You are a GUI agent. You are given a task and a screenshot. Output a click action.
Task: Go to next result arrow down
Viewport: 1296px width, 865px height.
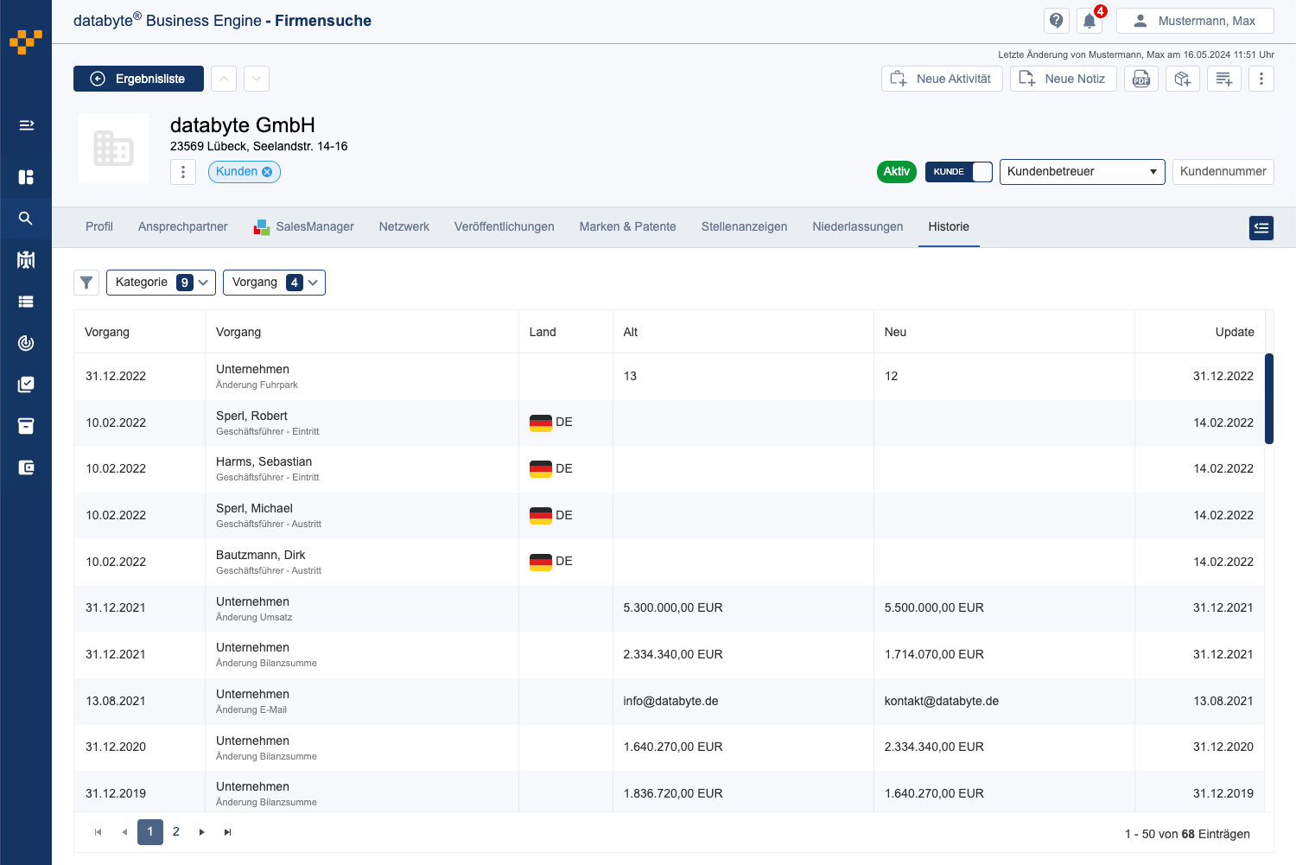coord(257,79)
